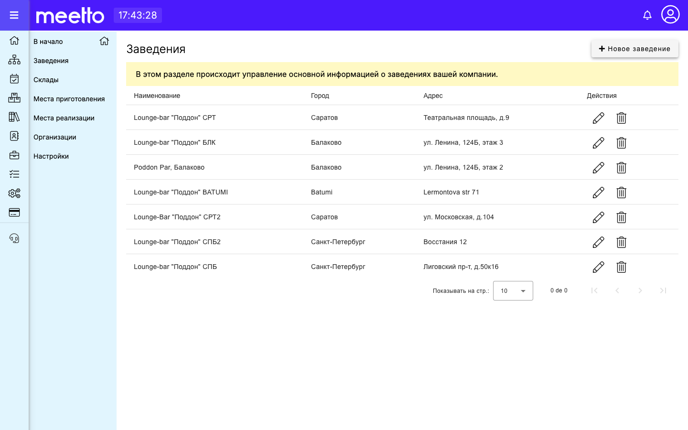Click the meetto logo
Image resolution: width=688 pixels, height=430 pixels.
pos(70,15)
